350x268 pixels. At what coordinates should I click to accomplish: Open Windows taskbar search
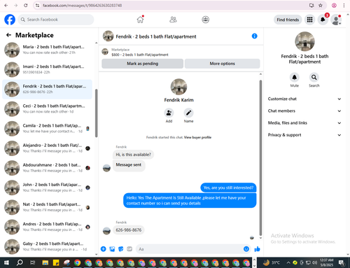(x=20, y=263)
